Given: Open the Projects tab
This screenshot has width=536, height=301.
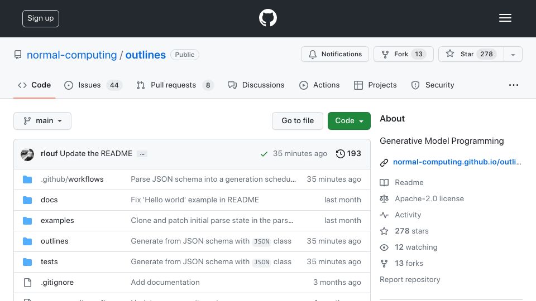Looking at the screenshot, I should point(375,85).
